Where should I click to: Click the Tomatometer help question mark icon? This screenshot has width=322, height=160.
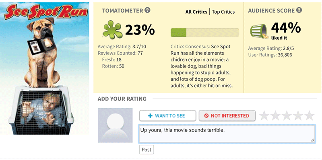(147, 10)
